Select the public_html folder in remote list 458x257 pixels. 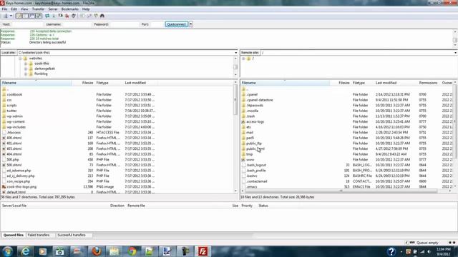tap(255, 149)
